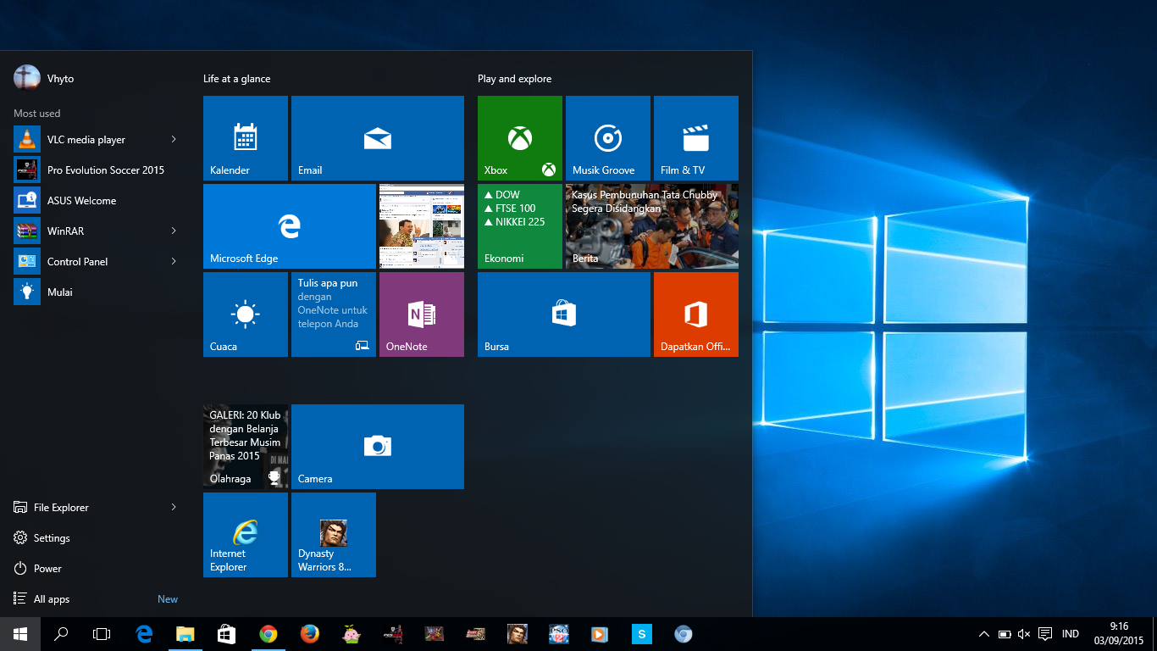This screenshot has height=651, width=1157.
Task: Open the Cuaca weather tile
Action: tap(246, 314)
